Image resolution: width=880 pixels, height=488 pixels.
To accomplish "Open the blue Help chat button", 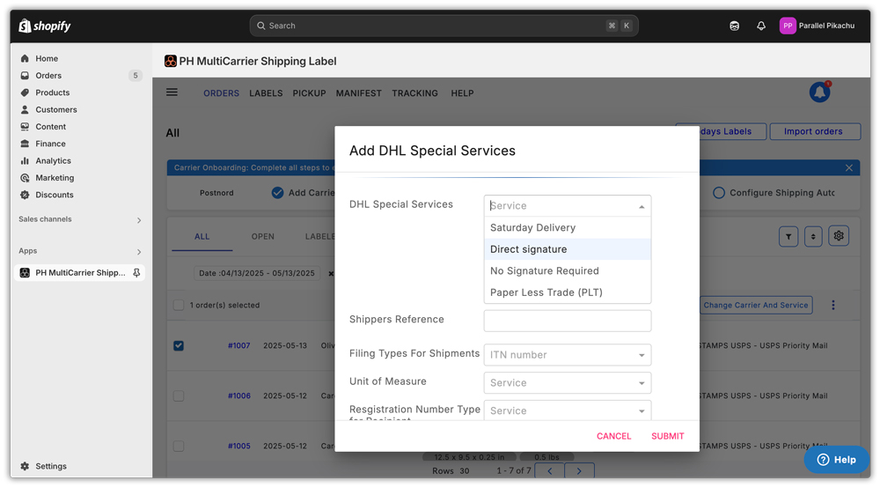I will click(x=836, y=459).
